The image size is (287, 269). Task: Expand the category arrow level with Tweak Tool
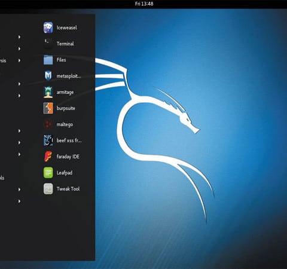[x=19, y=189]
